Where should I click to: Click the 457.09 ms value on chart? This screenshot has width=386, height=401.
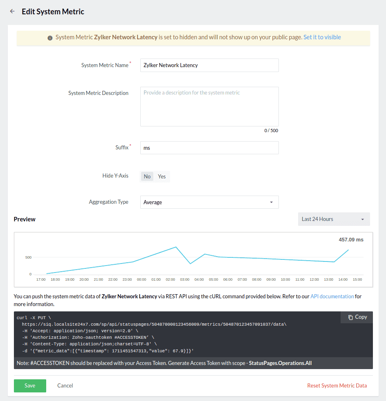coord(351,240)
